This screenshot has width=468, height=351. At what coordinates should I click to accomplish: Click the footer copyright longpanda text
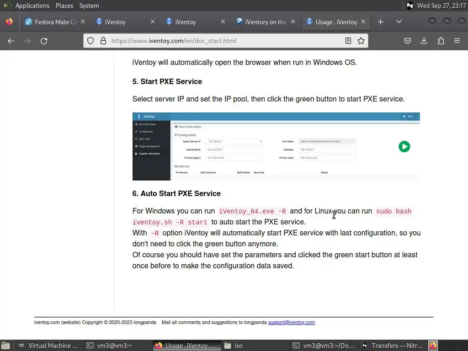(95, 322)
